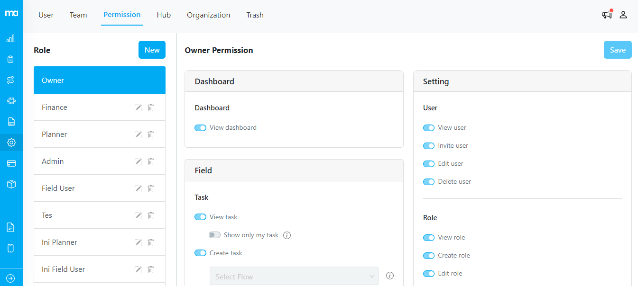Delete the Planner role via trash icon

tap(151, 135)
